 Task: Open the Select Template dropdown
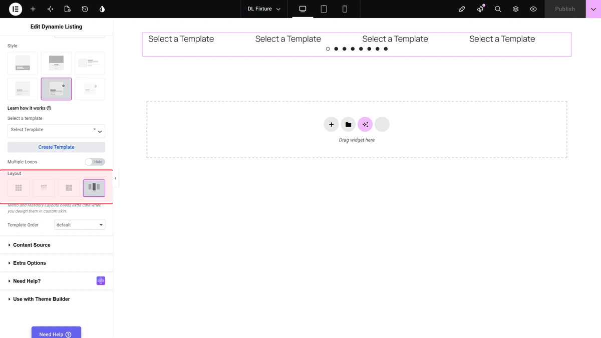56,131
